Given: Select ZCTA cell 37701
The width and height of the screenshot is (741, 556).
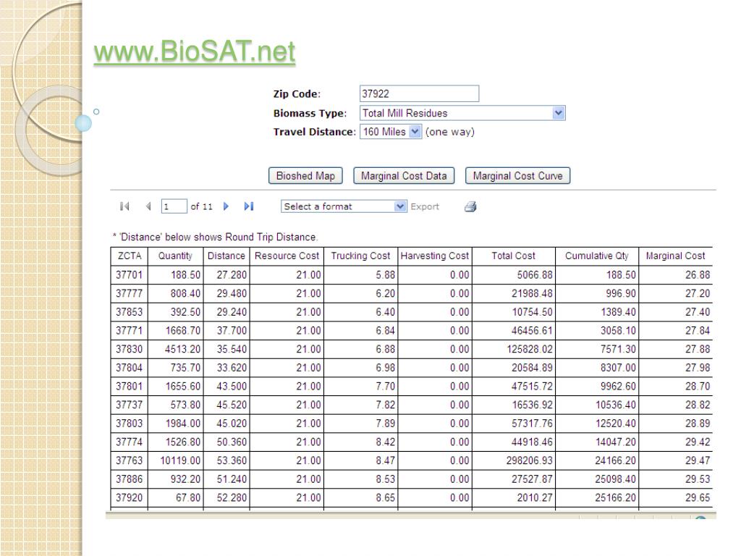Looking at the screenshot, I should point(129,274).
